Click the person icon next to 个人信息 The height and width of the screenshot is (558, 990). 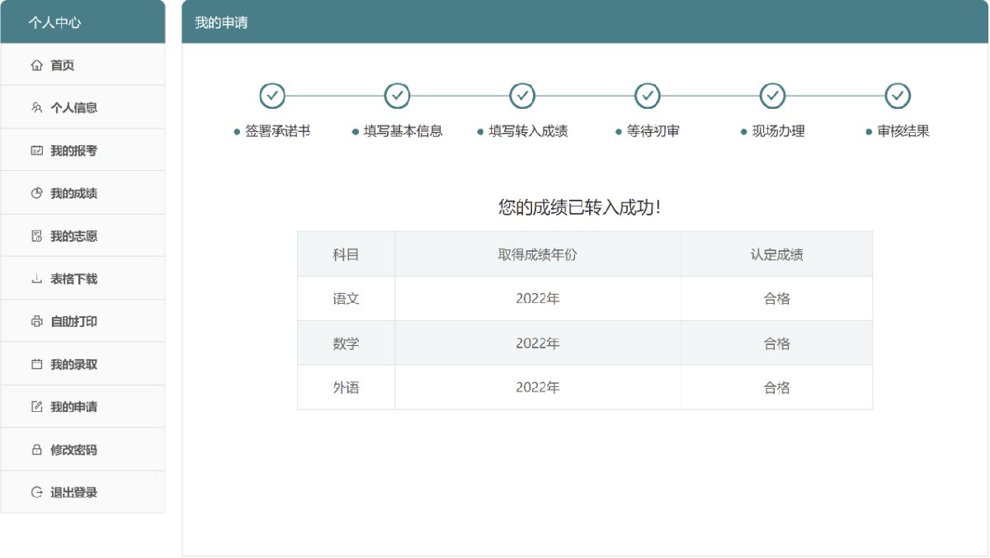click(36, 108)
